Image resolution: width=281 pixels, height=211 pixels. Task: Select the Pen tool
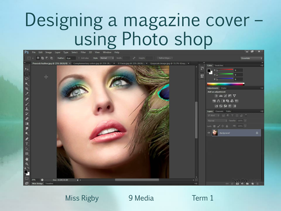point(27,139)
